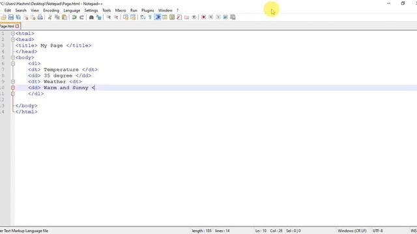Click the Print toolbar icon
The height and width of the screenshot is (234, 417).
click(x=40, y=18)
